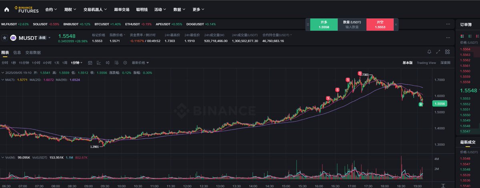Select the 1周 interval
The width and height of the screenshot is (480, 188).
click(x=65, y=63)
